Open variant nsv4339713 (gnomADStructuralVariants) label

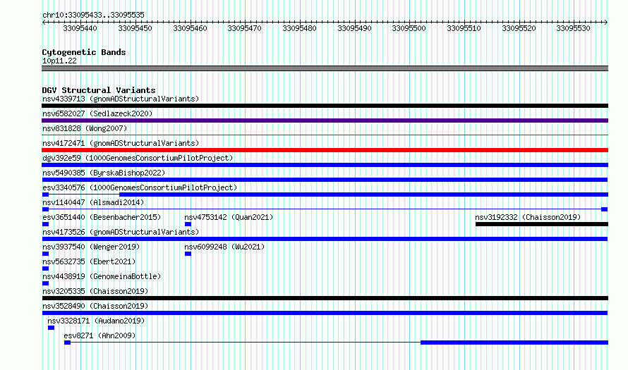click(x=121, y=99)
